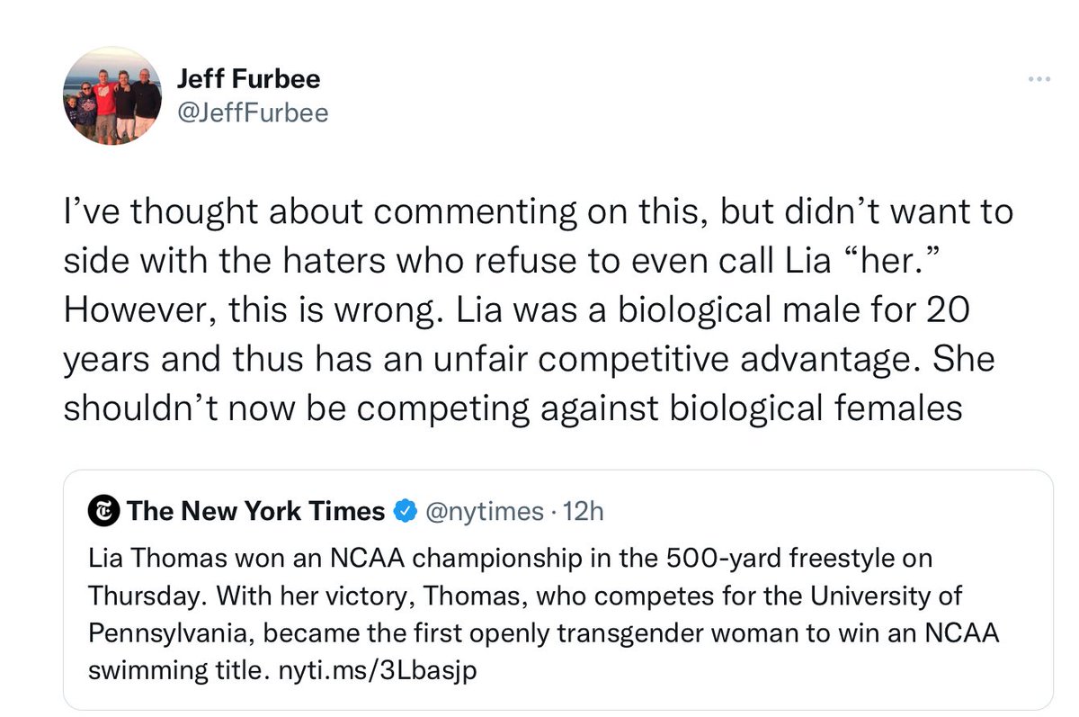Click the Jeff Furbee display name

click(248, 79)
